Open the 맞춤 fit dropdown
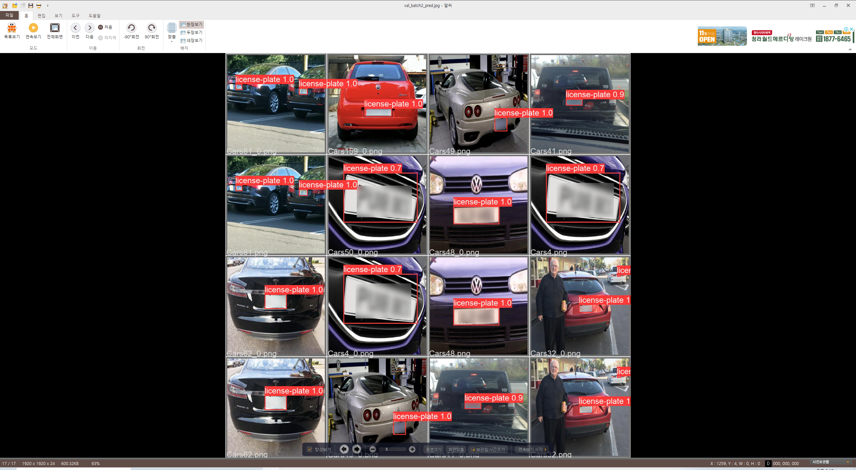The height and width of the screenshot is (470, 856). pos(172,32)
